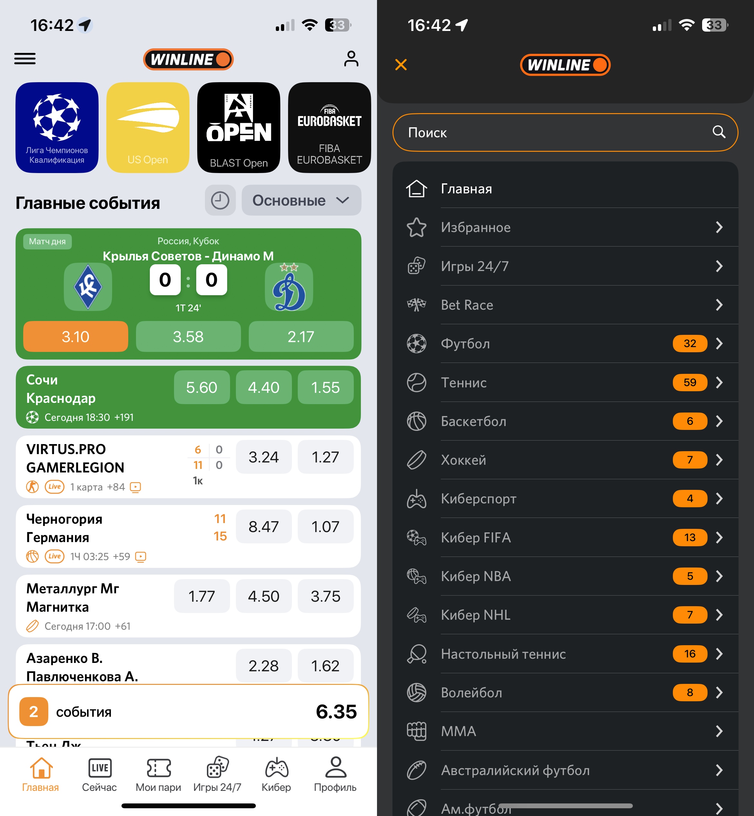754x816 pixels.
Task: Close the side menu with orange X
Action: click(x=401, y=64)
